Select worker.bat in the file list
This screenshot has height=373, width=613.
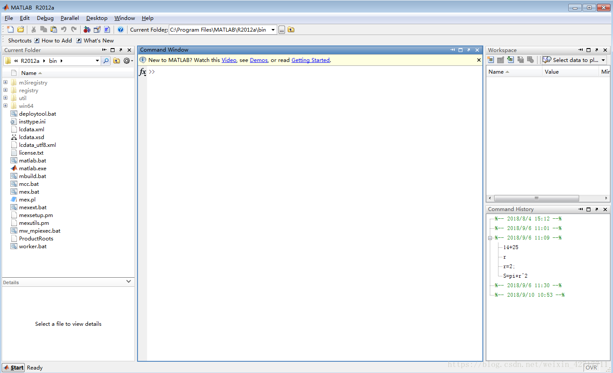pos(33,247)
